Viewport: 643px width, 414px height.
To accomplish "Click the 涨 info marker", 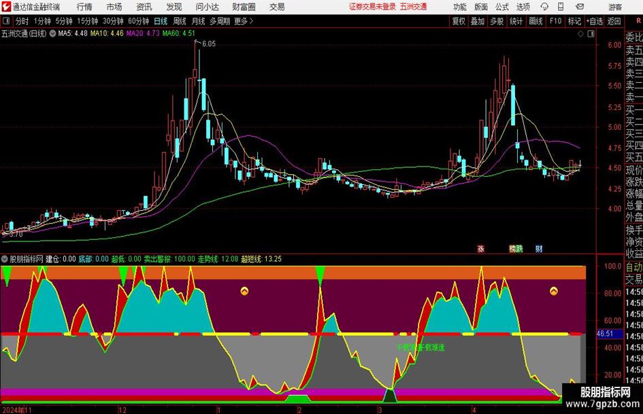I will tap(480, 248).
